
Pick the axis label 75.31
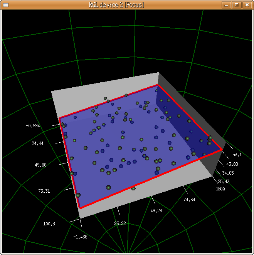tap(44, 191)
